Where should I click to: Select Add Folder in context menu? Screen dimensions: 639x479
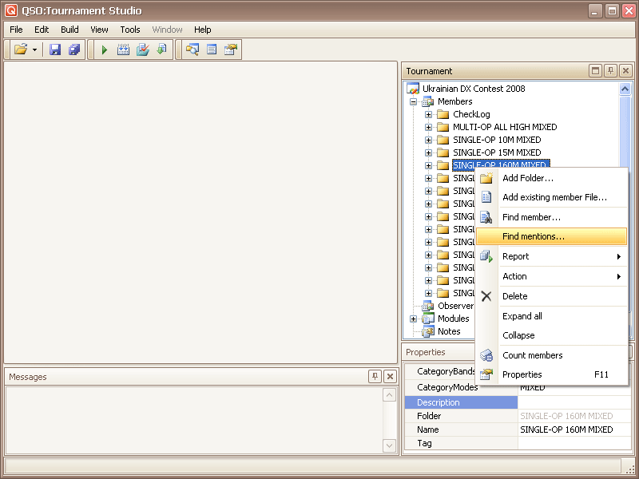pyautogui.click(x=527, y=178)
